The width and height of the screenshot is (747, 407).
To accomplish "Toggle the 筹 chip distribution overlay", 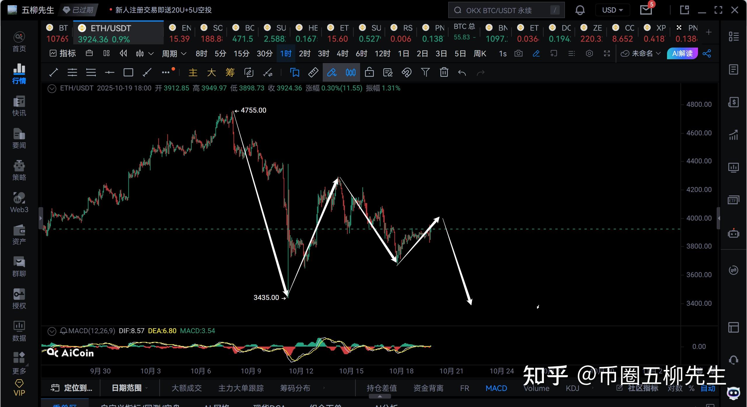I will (230, 72).
